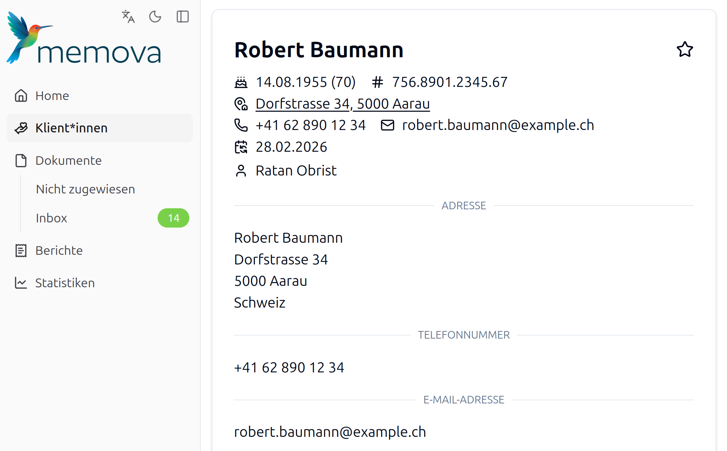Navigate to Berichte
This screenshot has width=727, height=451.
coord(58,250)
